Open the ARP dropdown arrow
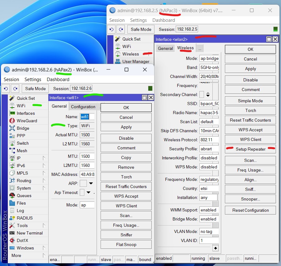 [x=91, y=183]
